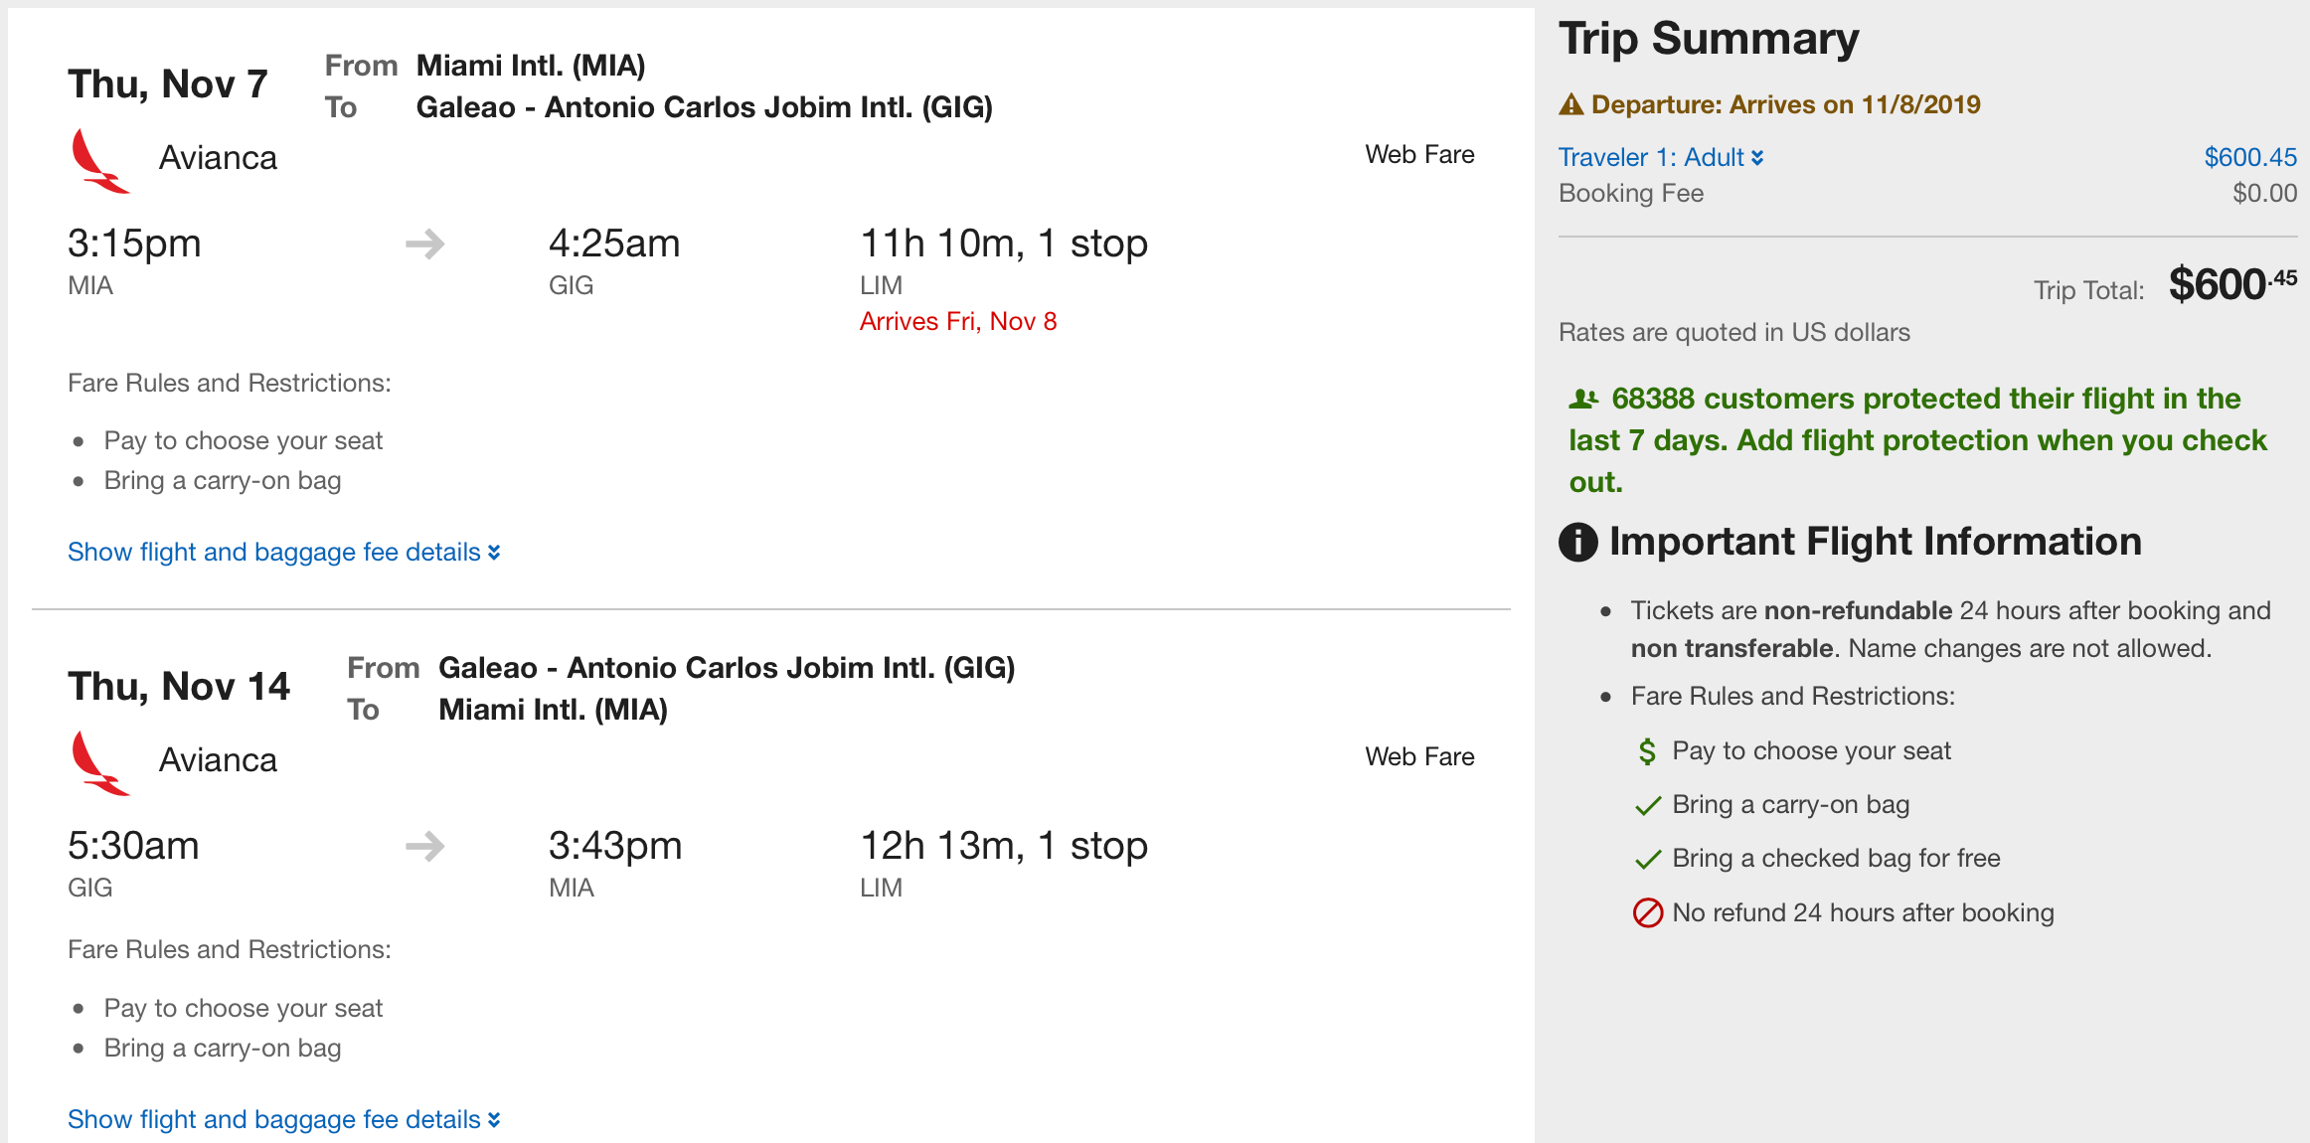Click the arrow between 5:30am and 3:43pm

point(425,846)
